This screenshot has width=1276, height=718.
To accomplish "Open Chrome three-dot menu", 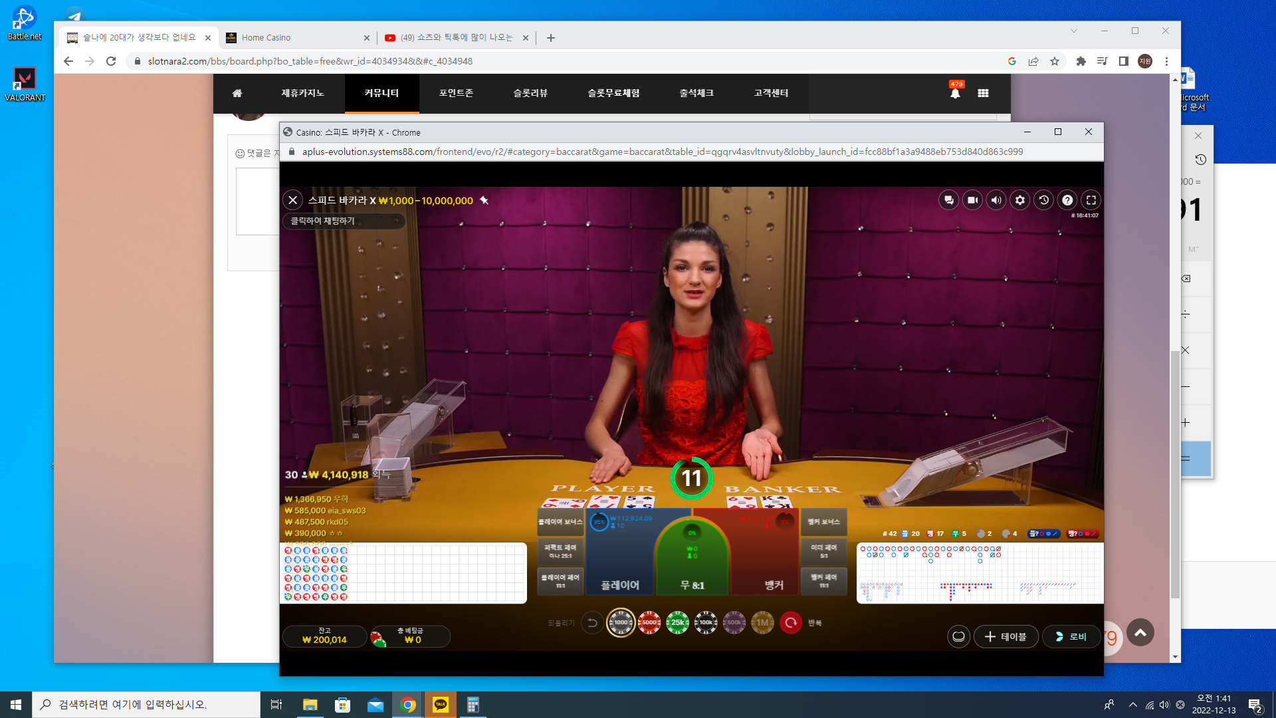I will point(1166,61).
